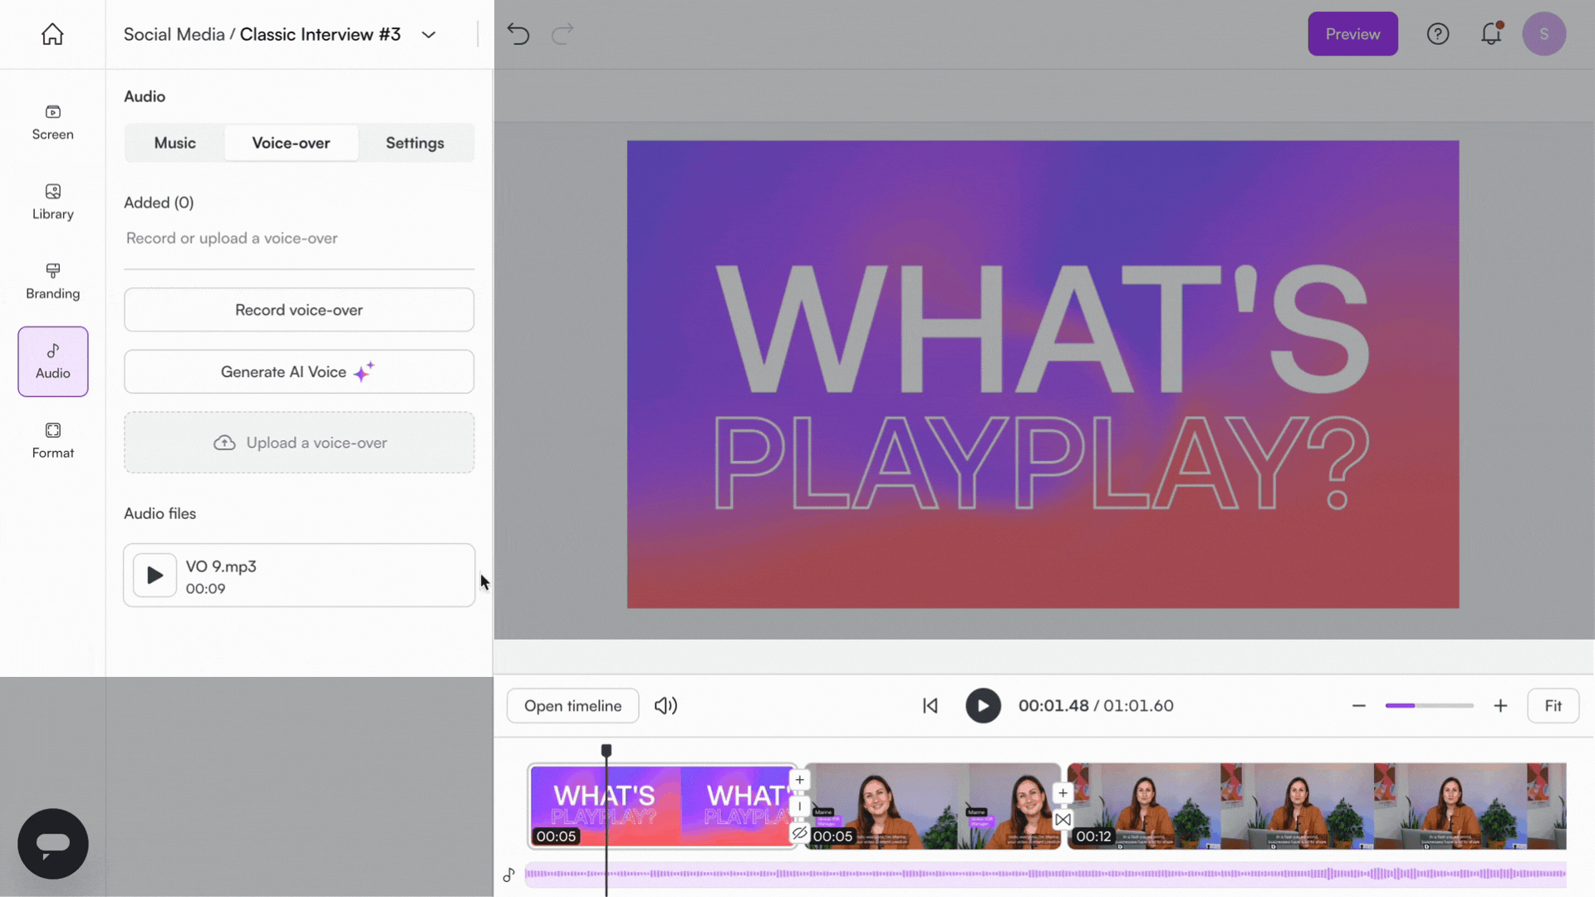Switch to the Music tab
This screenshot has height=897, width=1595.
coord(174,143)
